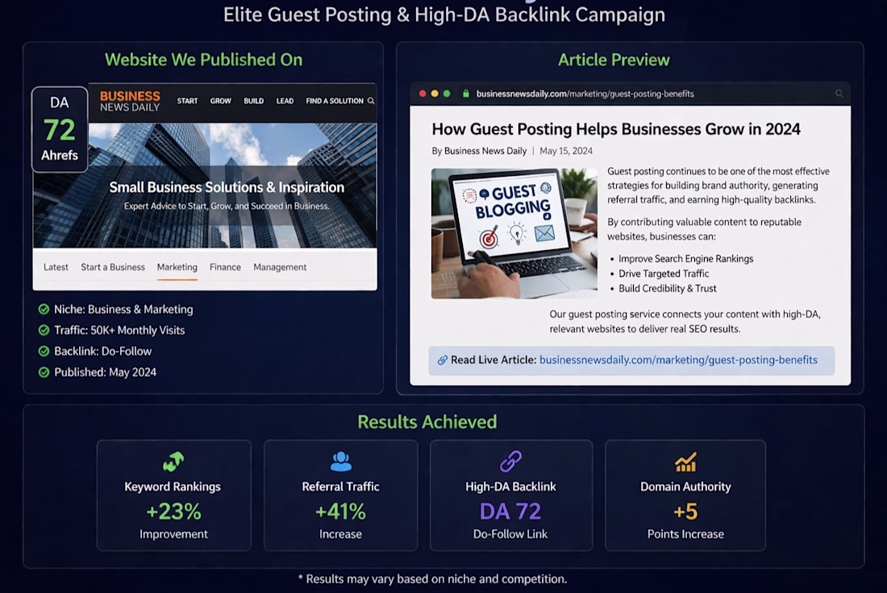887x593 pixels.
Task: Click the Small Business Solutions & Inspiration heading
Action: click(227, 187)
